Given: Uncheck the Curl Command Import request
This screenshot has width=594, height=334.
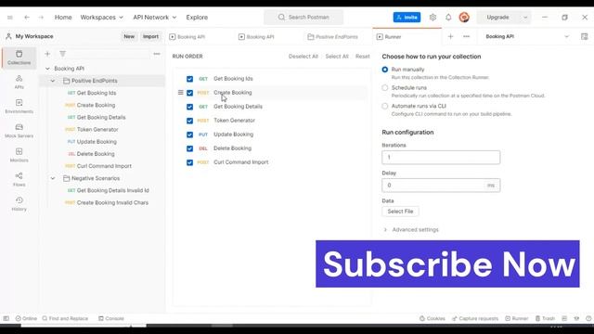Looking at the screenshot, I should 189,162.
